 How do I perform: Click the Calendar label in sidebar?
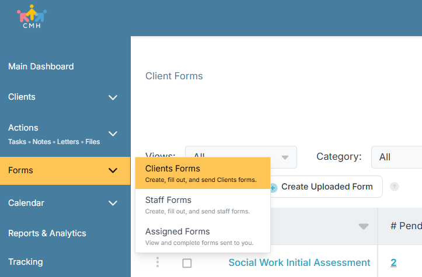pos(26,203)
